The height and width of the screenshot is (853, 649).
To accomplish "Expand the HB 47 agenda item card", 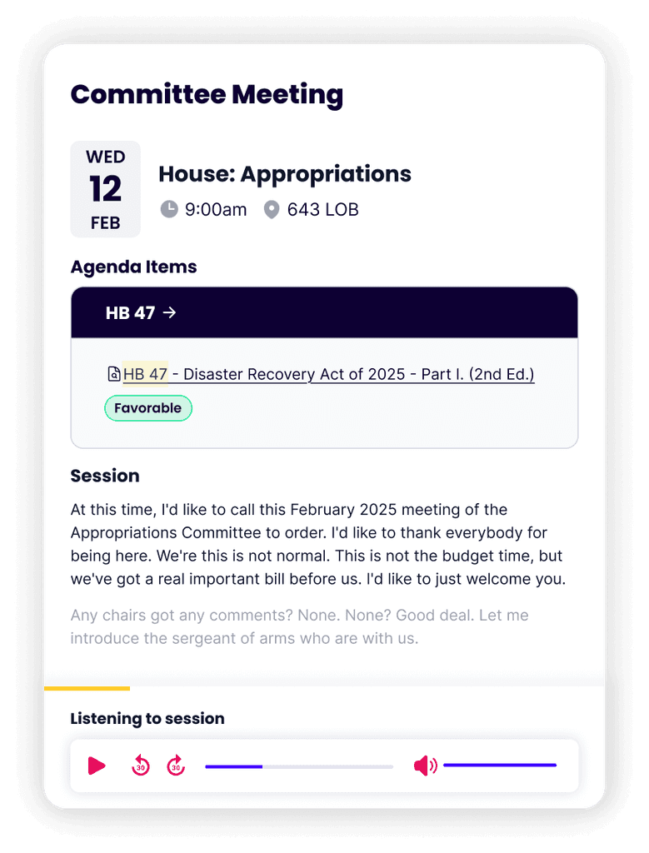I will point(324,312).
